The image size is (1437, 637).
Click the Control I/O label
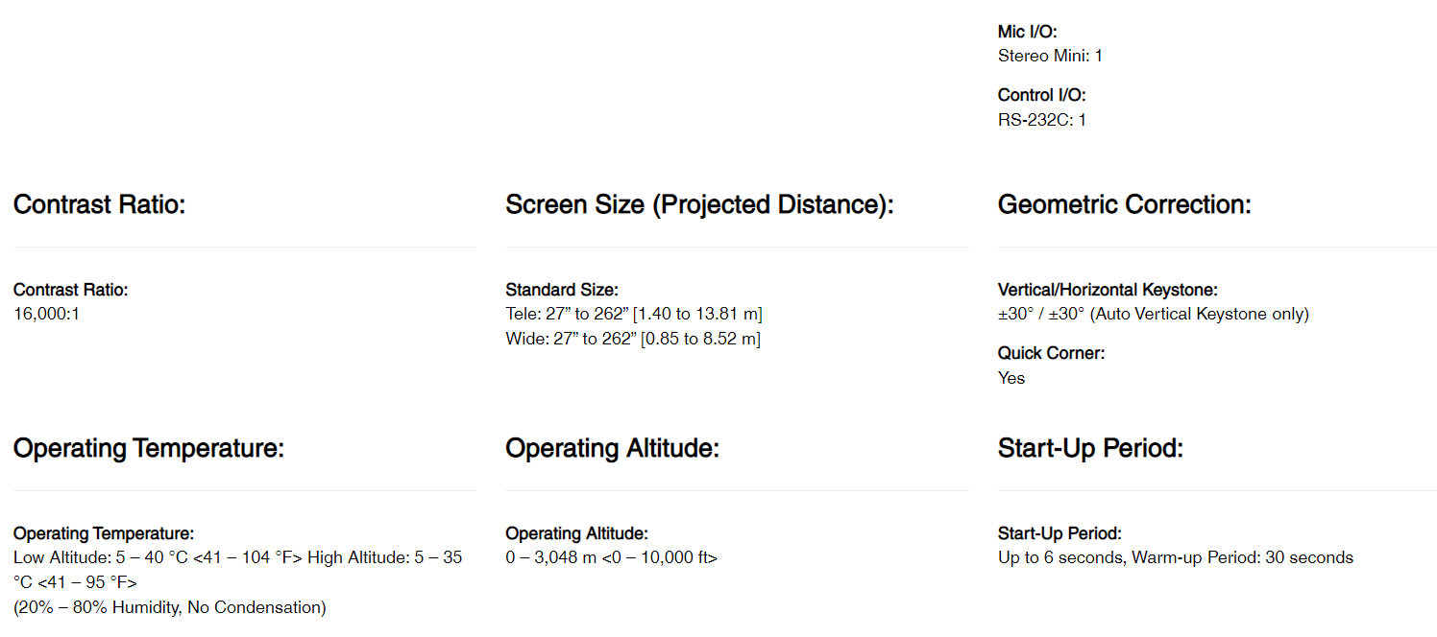click(x=1041, y=95)
